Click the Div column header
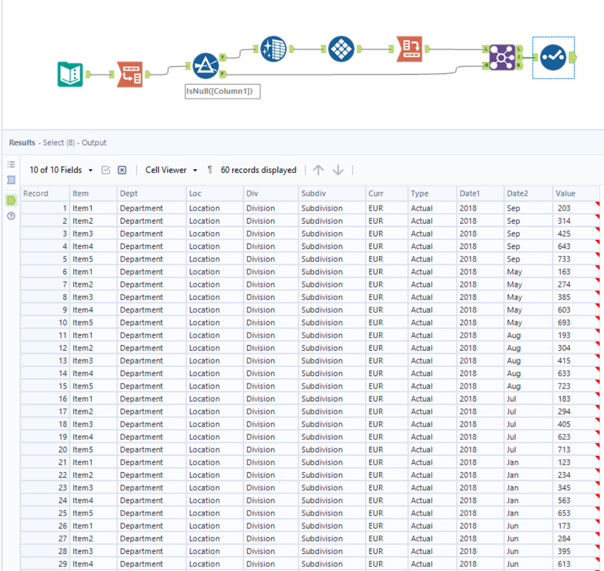This screenshot has height=571, width=604. click(x=271, y=193)
